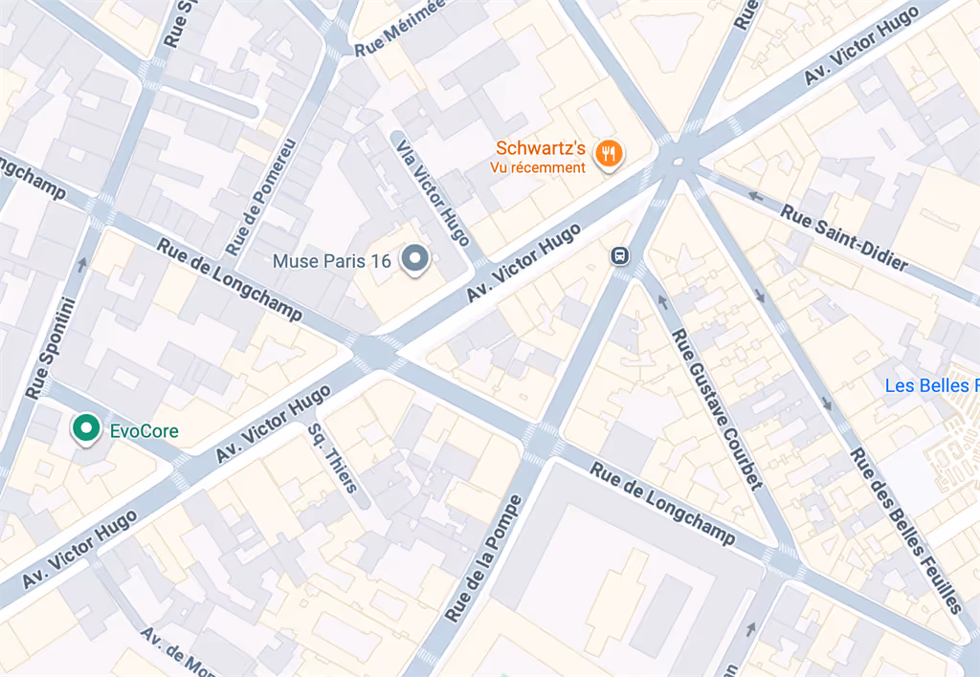Click the Schwartz's orange place label

(x=540, y=148)
